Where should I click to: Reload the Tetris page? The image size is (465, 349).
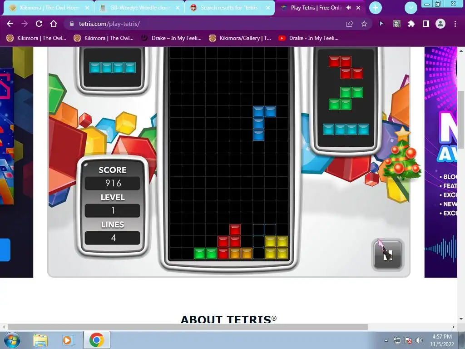(39, 24)
